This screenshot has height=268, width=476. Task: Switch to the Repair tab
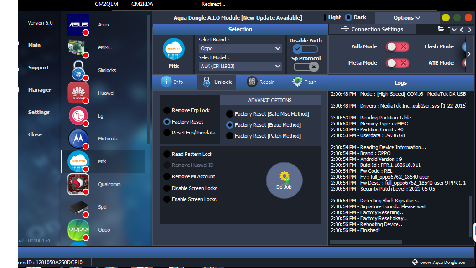(x=260, y=82)
